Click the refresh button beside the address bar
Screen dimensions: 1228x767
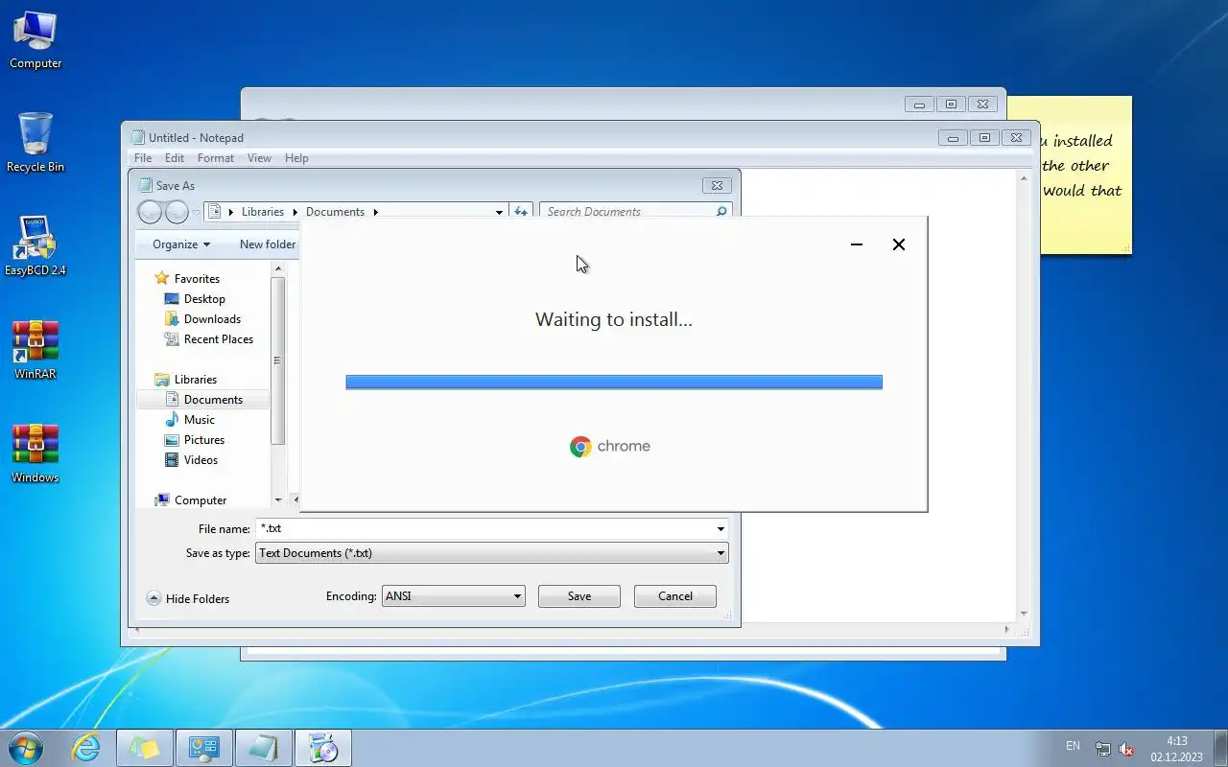tap(520, 212)
